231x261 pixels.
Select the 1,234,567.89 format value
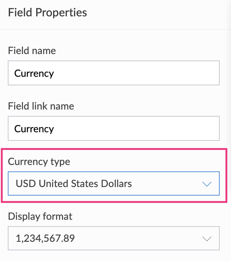tap(45, 238)
